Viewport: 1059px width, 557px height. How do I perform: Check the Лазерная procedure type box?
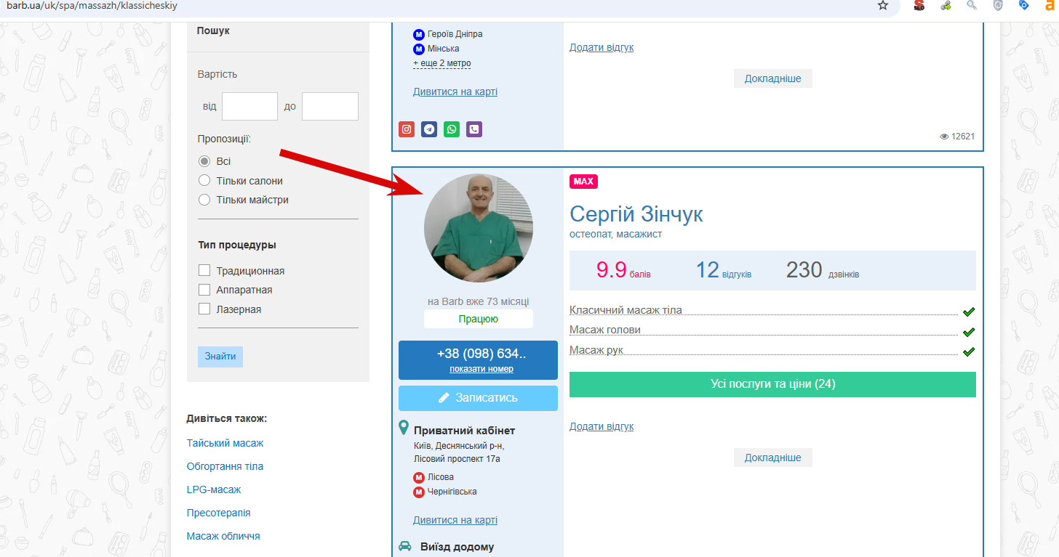(x=204, y=309)
